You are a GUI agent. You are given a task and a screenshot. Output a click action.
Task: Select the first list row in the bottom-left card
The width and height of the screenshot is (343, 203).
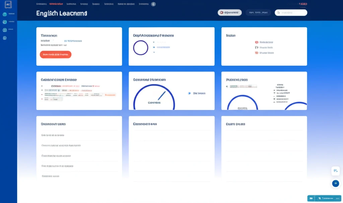coord(79,135)
